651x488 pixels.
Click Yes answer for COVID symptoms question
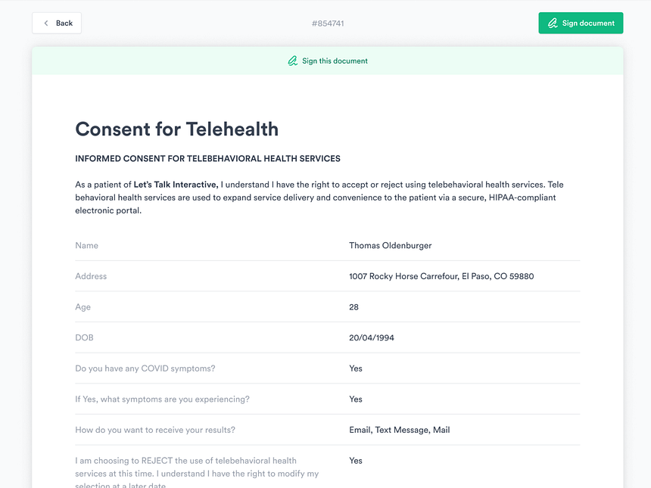[356, 368]
